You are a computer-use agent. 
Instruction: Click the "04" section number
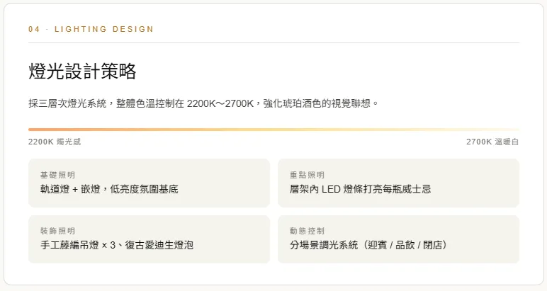[33, 29]
